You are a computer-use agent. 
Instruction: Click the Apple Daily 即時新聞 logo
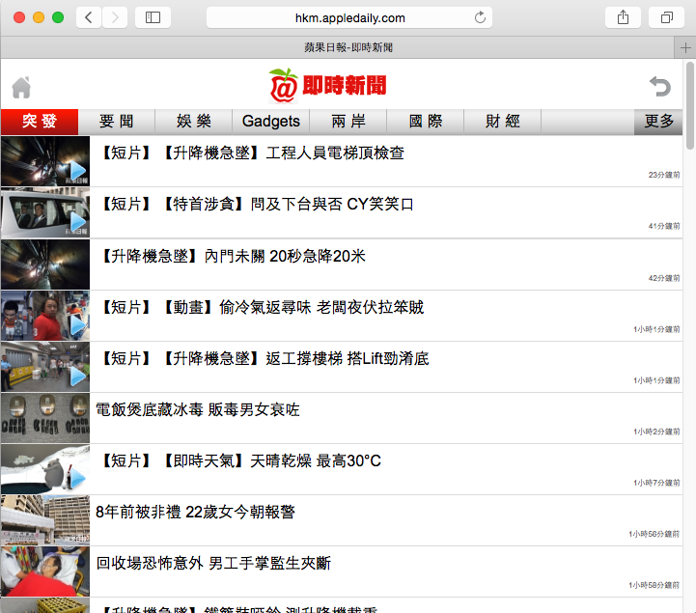point(327,85)
